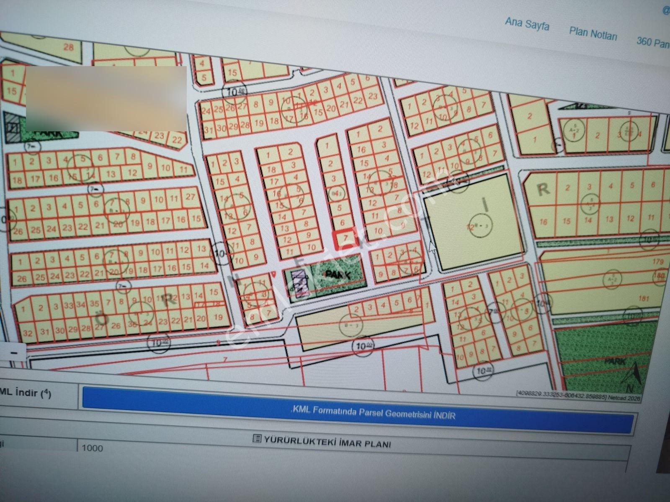Click parcel 32 in bottom-left corner block
Viewport: 670px width, 502px height.
click(28, 333)
